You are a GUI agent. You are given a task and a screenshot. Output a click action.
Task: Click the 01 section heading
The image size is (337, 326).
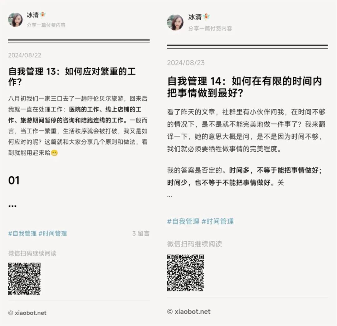(x=14, y=181)
